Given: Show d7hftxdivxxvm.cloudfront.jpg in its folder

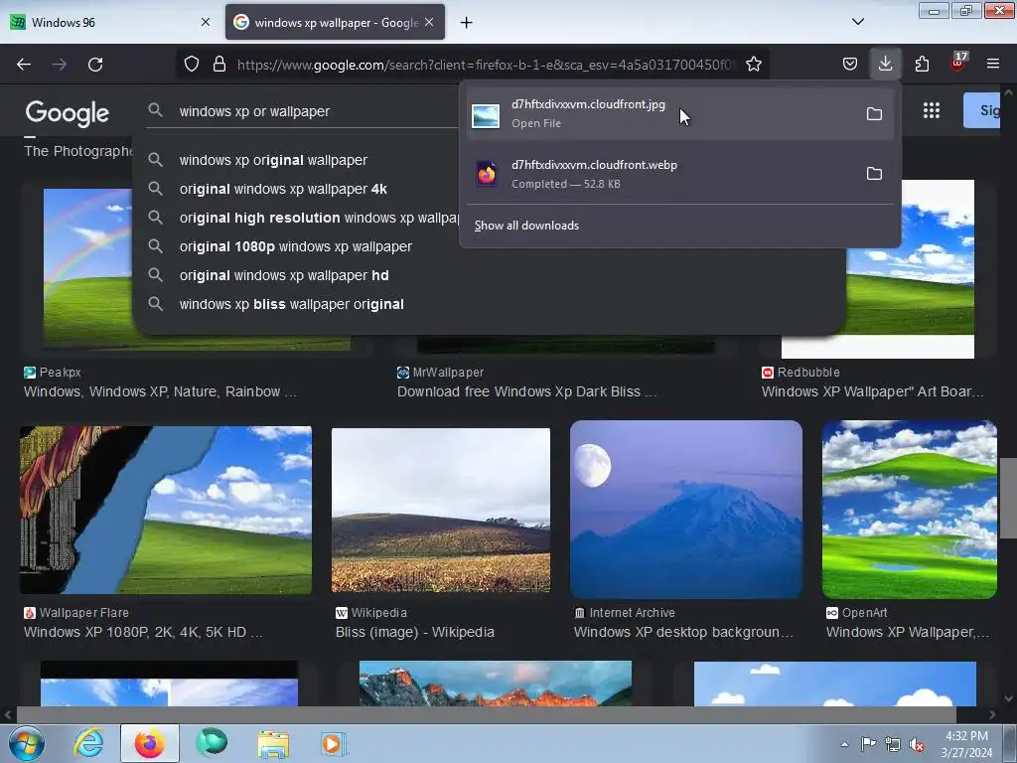Looking at the screenshot, I should pyautogui.click(x=874, y=114).
